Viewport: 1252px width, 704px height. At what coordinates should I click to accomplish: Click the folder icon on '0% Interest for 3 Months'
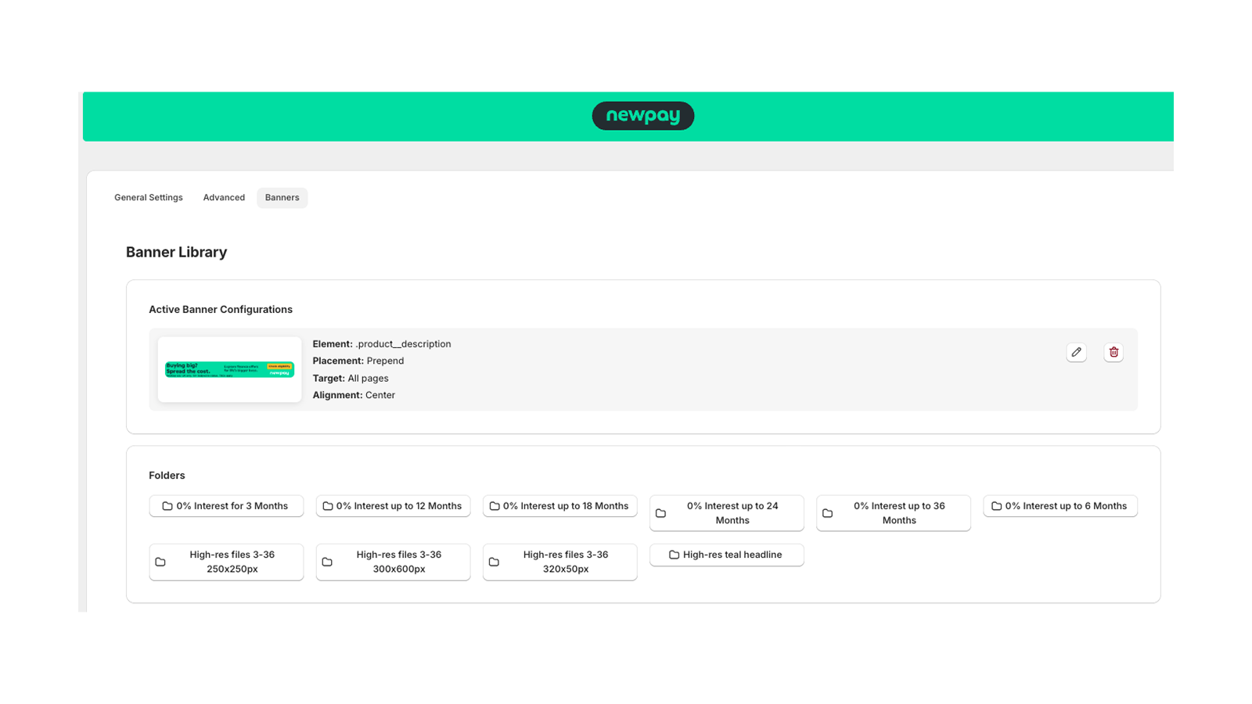pyautogui.click(x=167, y=505)
